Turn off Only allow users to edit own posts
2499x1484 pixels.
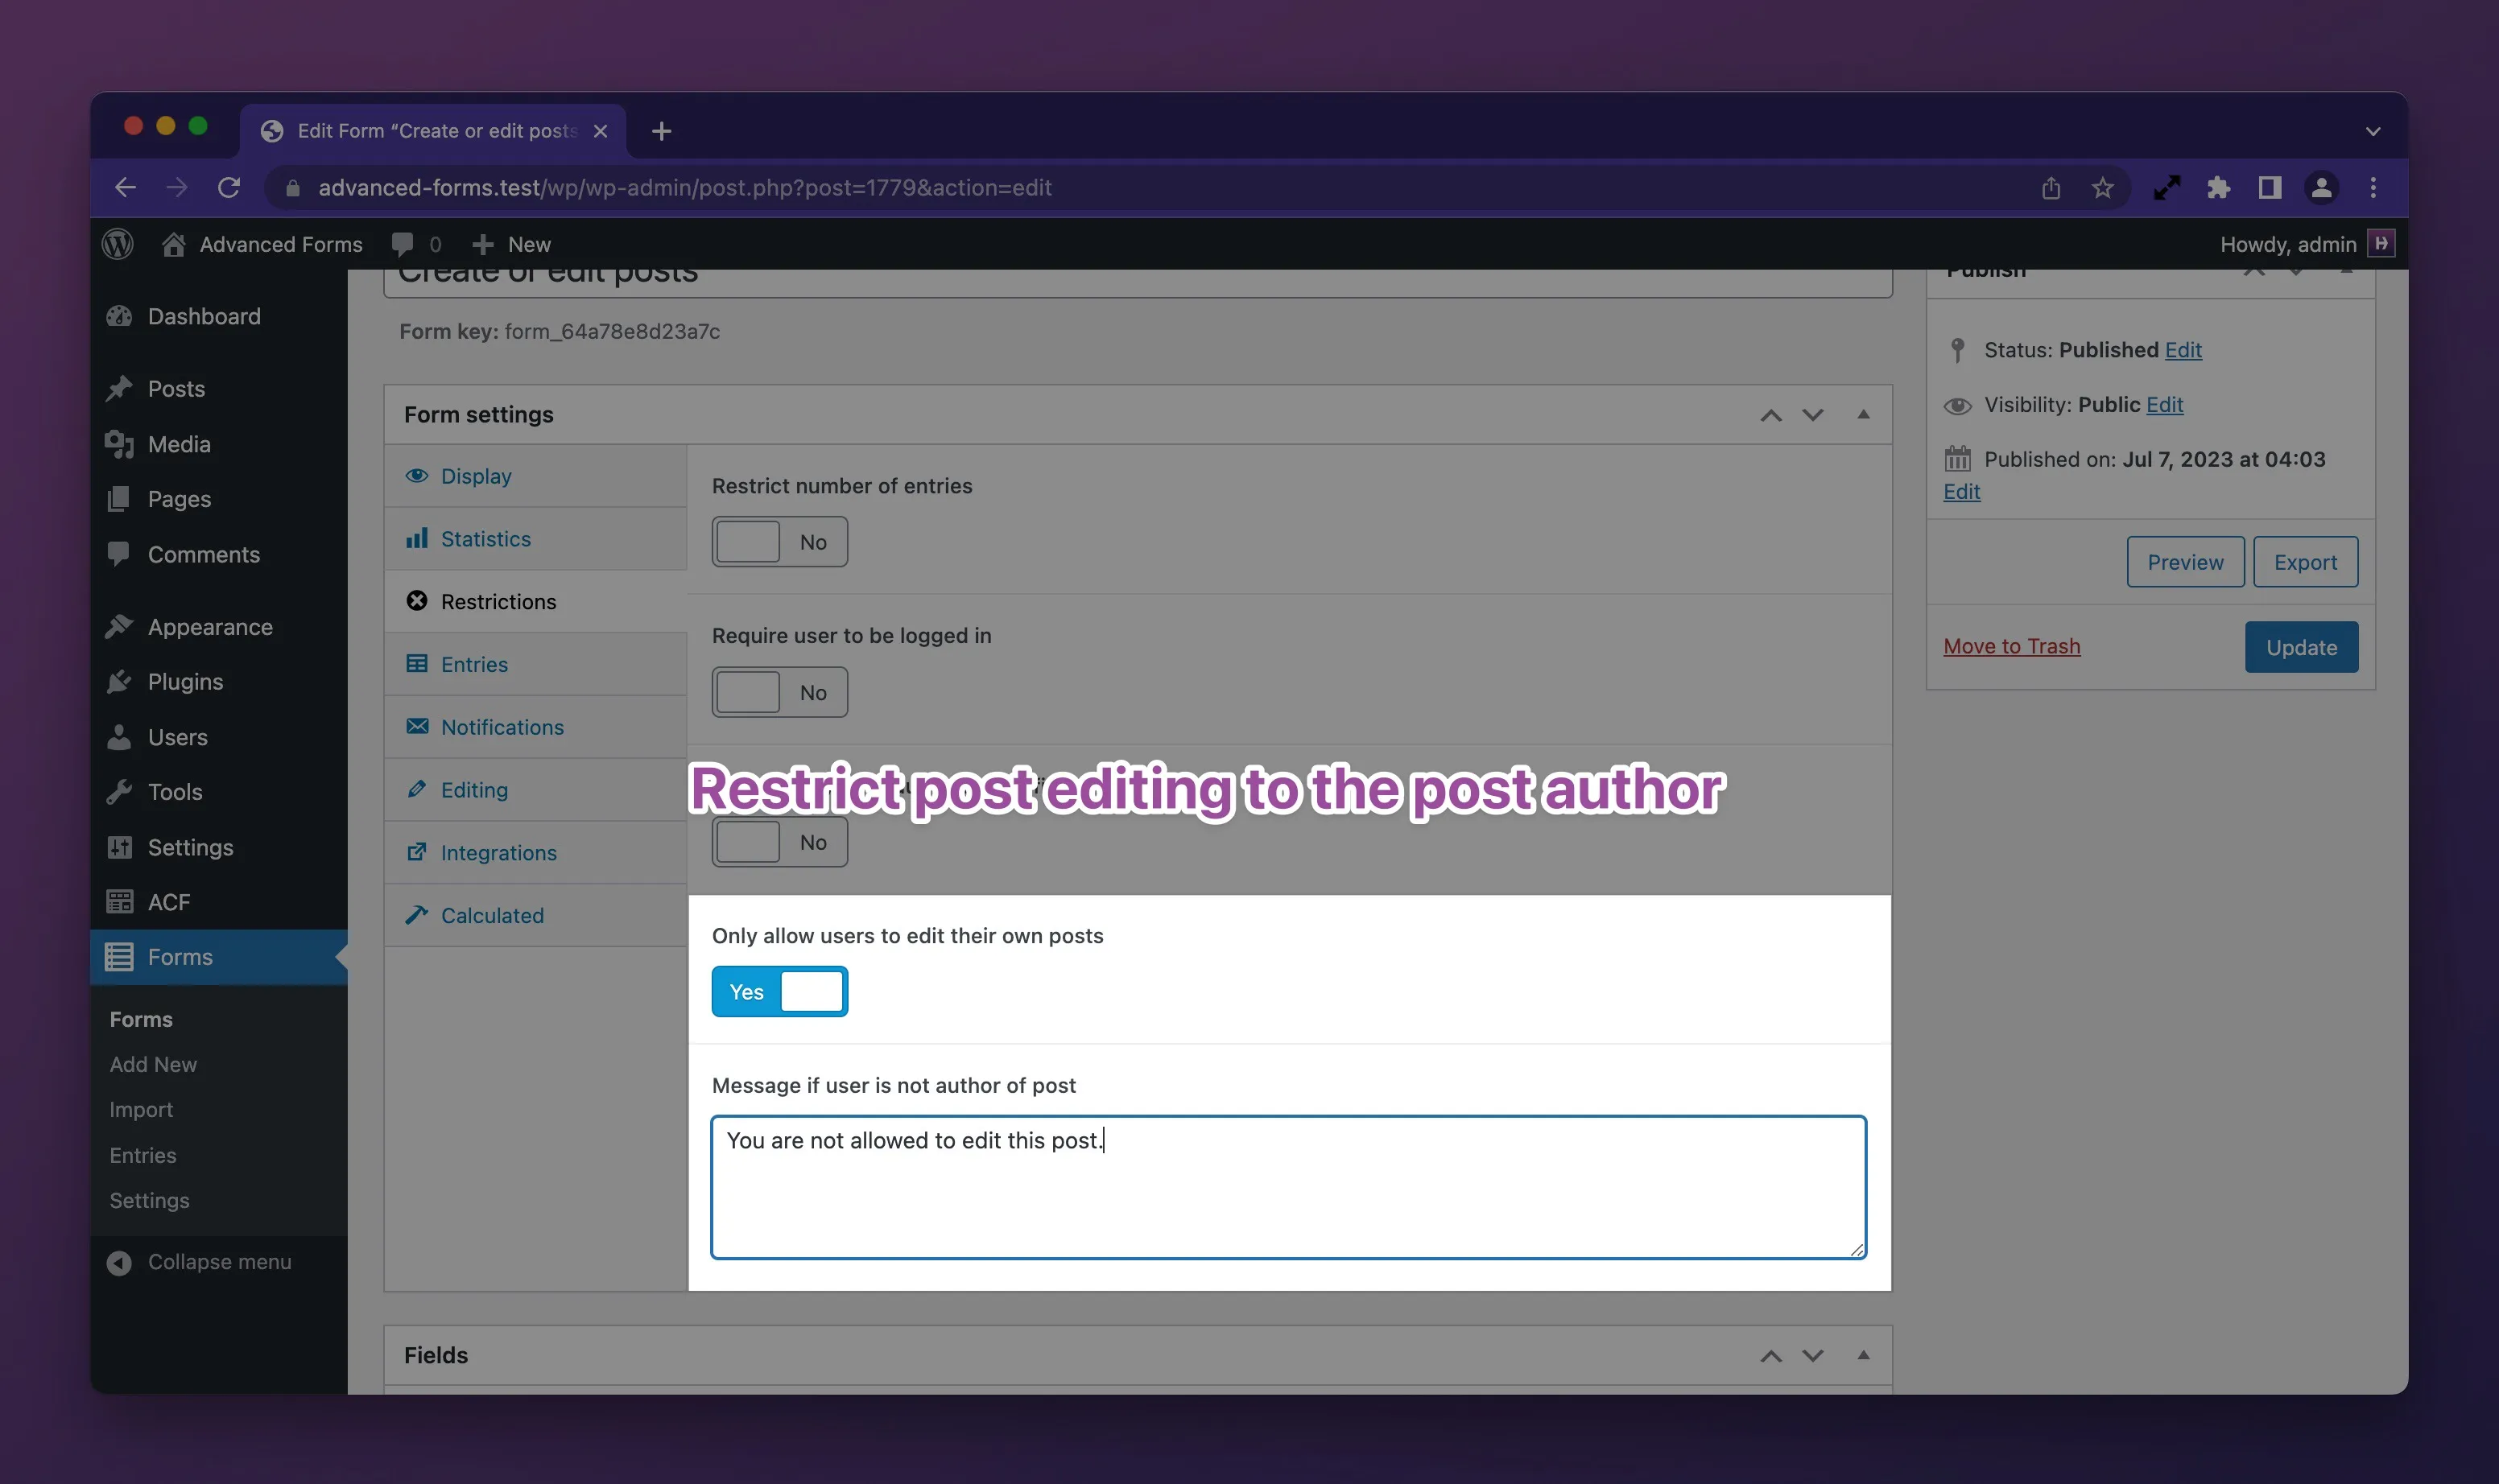779,992
